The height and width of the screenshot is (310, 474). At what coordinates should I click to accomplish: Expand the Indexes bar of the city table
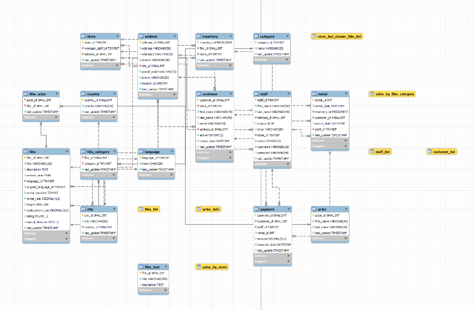[98, 239]
